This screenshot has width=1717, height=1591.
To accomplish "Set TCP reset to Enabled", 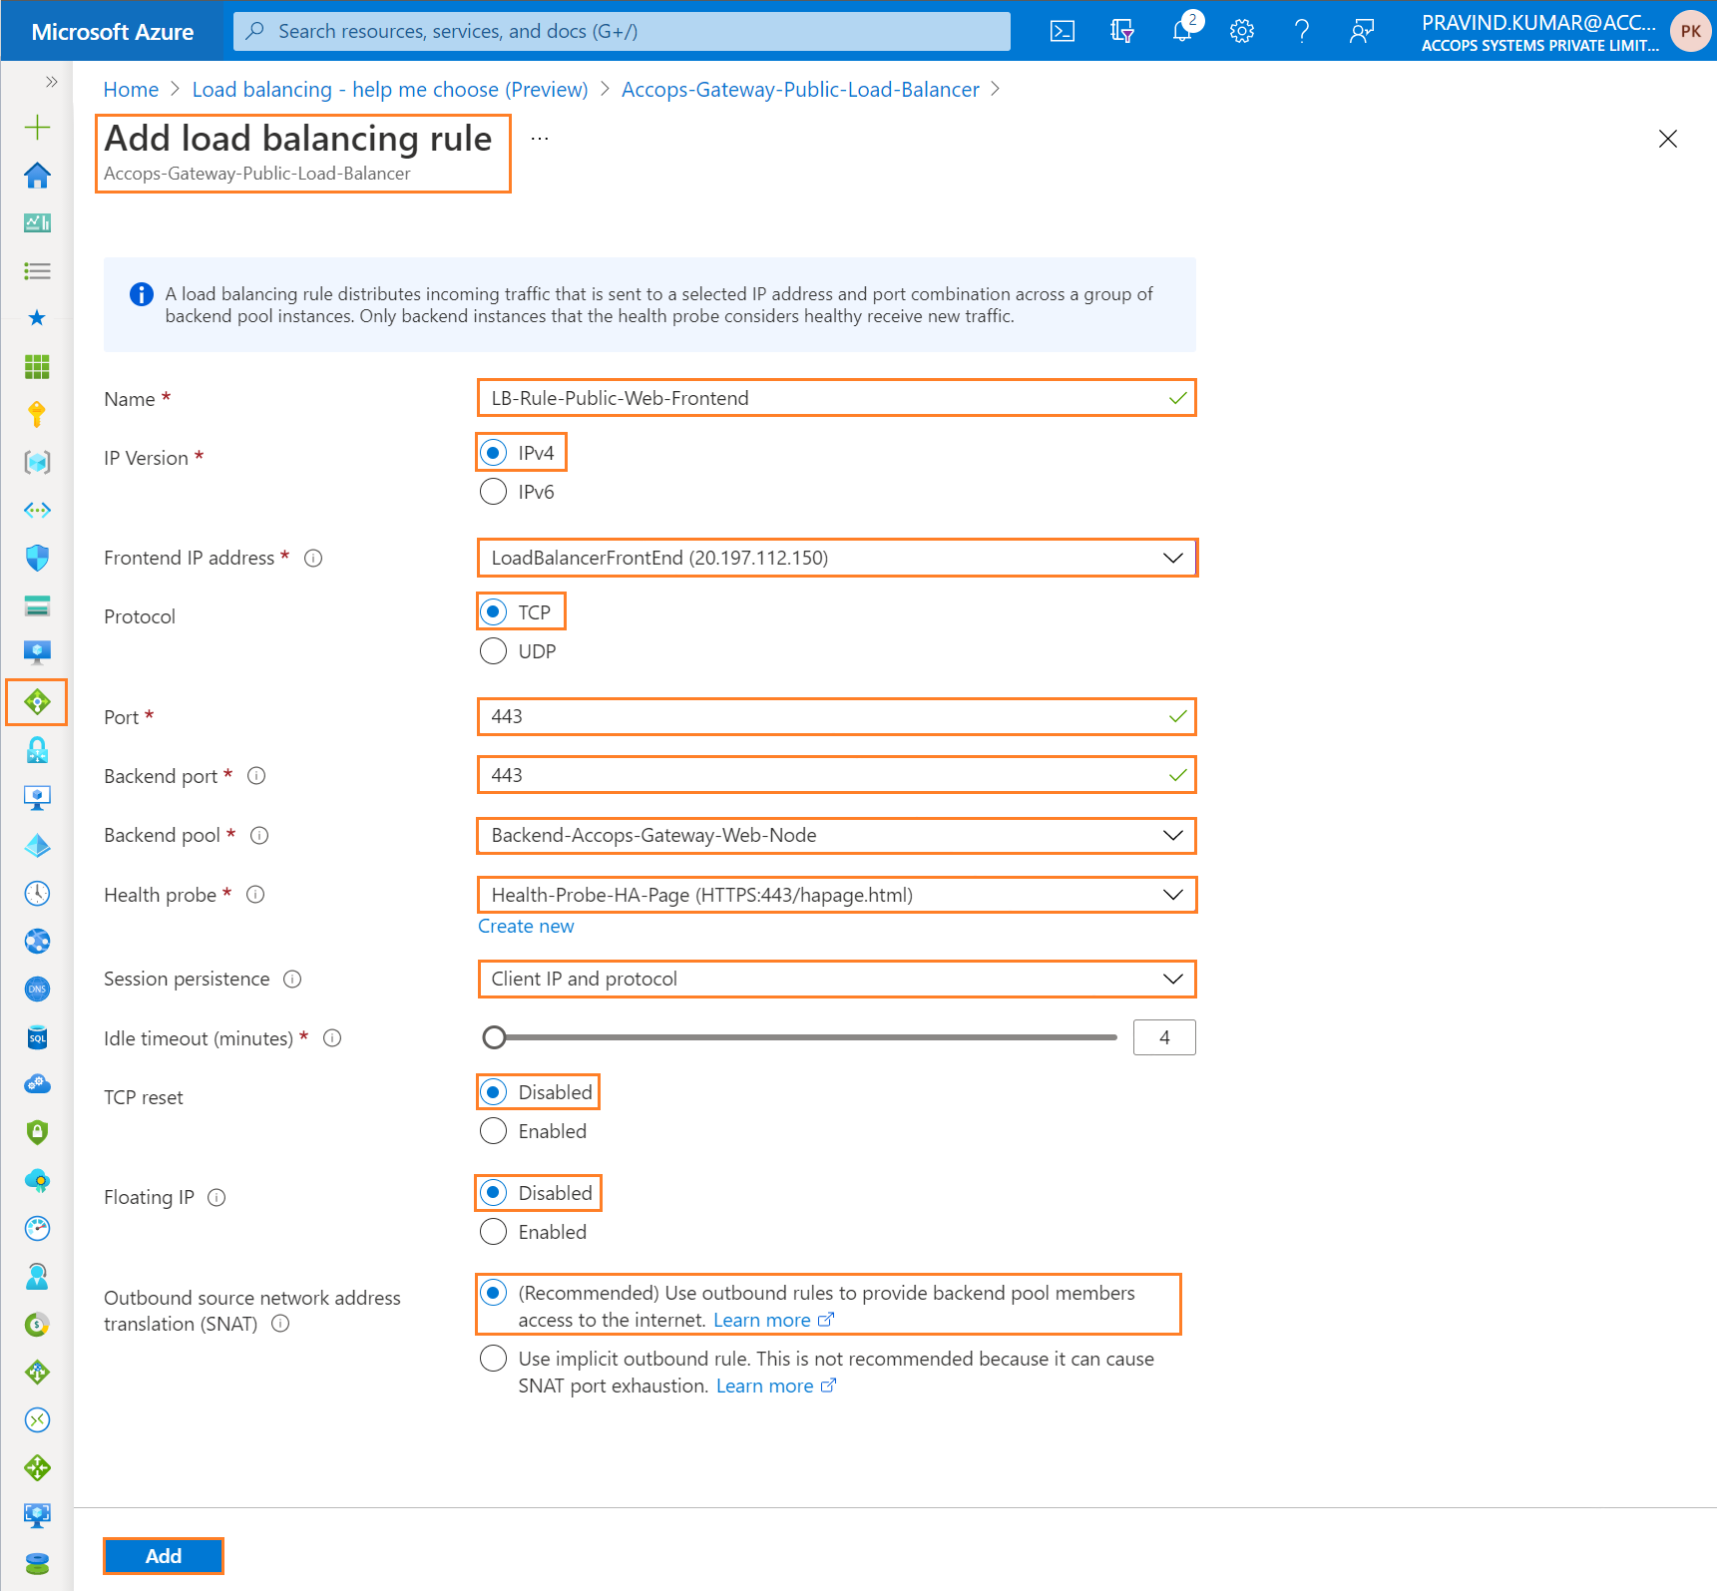I will coord(494,1131).
